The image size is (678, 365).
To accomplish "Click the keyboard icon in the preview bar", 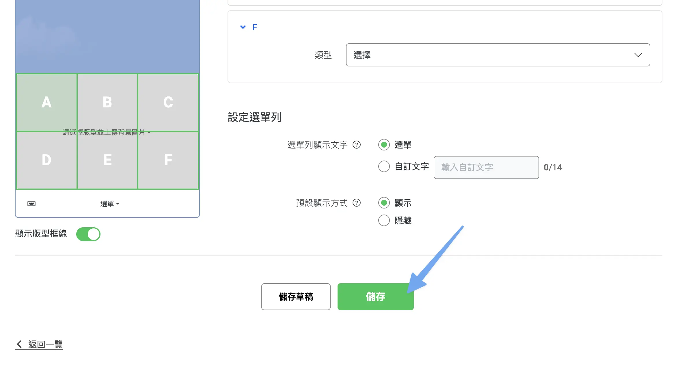I will [31, 204].
